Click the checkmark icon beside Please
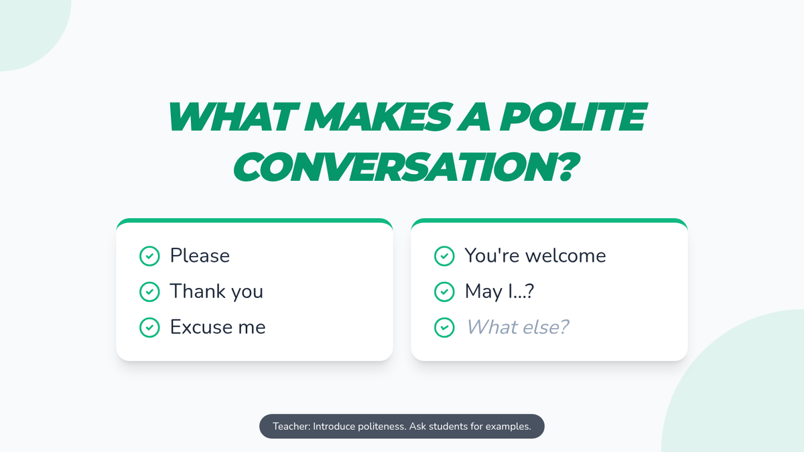The height and width of the screenshot is (452, 804). [149, 256]
